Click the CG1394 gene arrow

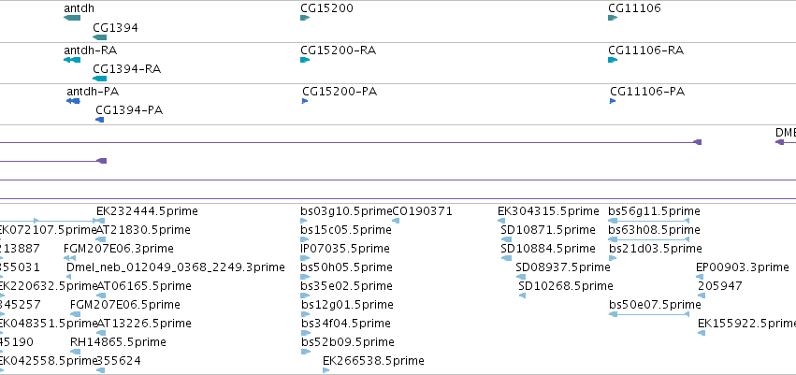(100, 37)
